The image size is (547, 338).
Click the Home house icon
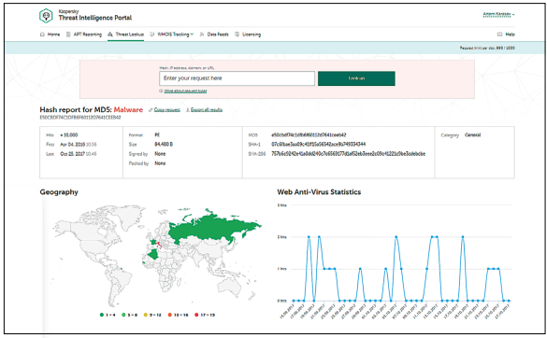pyautogui.click(x=42, y=35)
